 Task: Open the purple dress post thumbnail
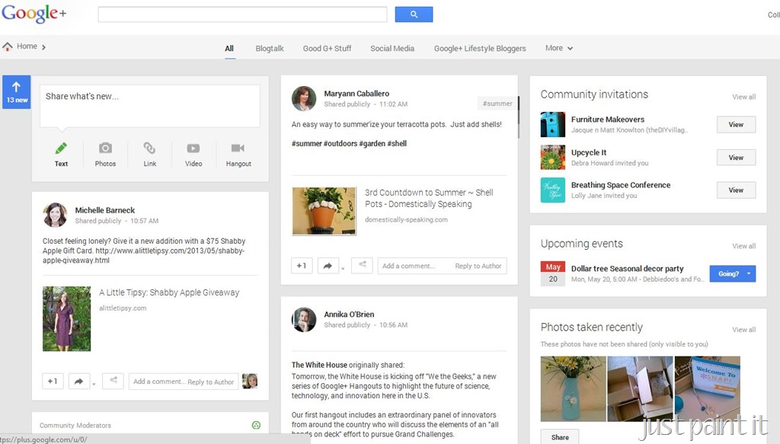coord(67,318)
